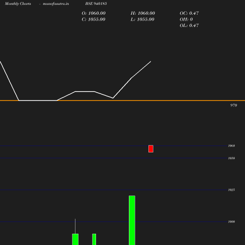Click the white line chart's final peak point
The image size is (245, 245).
pyautogui.click(x=150, y=62)
